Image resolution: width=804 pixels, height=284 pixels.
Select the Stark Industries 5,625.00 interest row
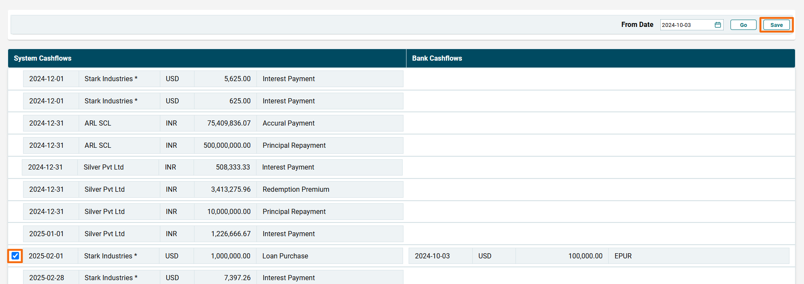(x=213, y=79)
